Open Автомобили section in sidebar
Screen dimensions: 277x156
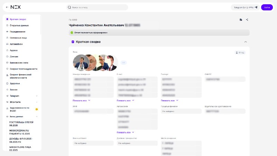[x=16, y=44]
